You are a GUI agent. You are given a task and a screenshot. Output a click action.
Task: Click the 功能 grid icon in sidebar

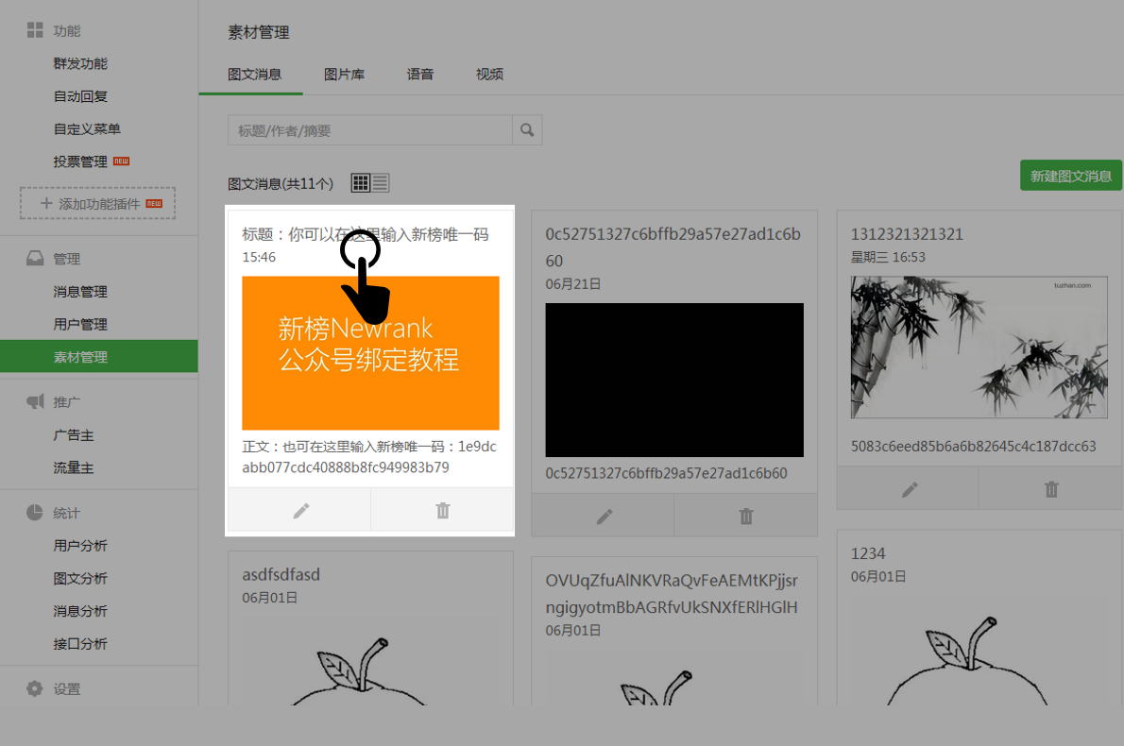coord(35,30)
